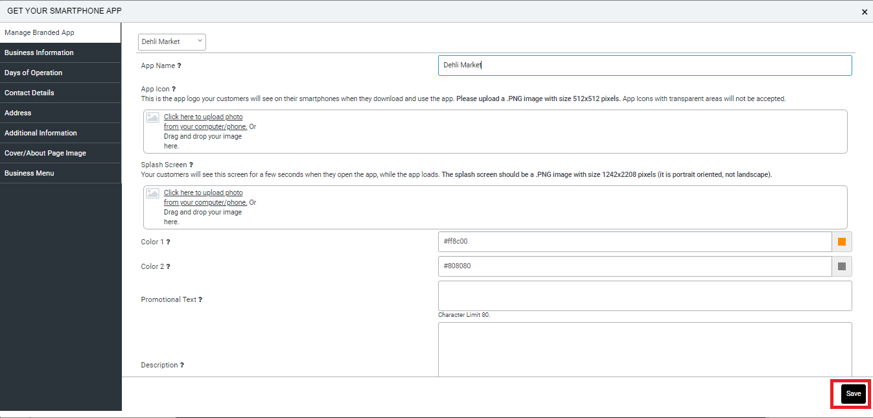Viewport: 873px width, 418px height.
Task: Open the orange Color 1 swatch picker
Action: (x=842, y=242)
